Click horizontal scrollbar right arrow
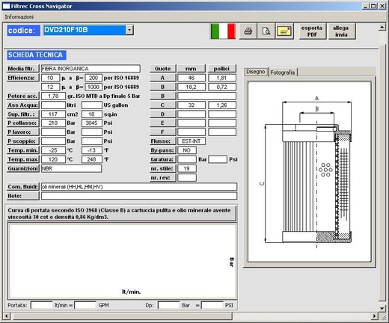This screenshot has width=389, height=323. [x=374, y=316]
